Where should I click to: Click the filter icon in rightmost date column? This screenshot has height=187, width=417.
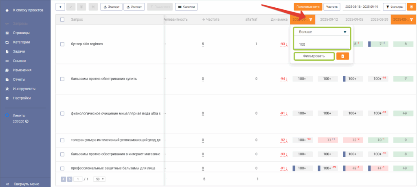[411, 20]
